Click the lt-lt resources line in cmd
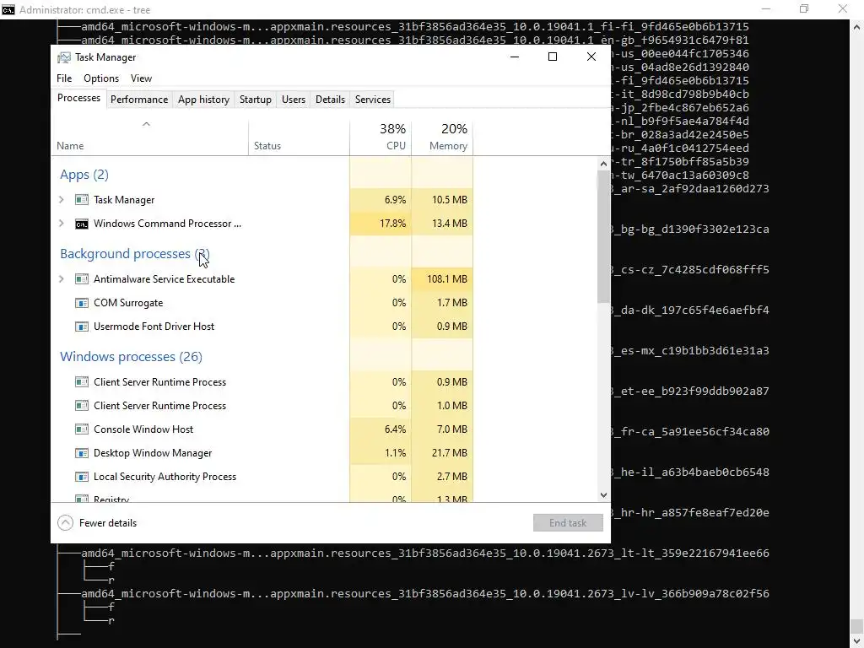The image size is (864, 648). click(425, 553)
